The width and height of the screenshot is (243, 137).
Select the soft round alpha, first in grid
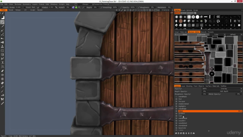[x=176, y=17]
